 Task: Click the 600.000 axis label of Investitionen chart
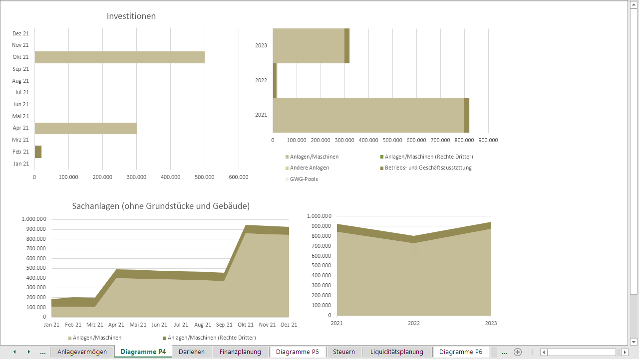point(239,177)
